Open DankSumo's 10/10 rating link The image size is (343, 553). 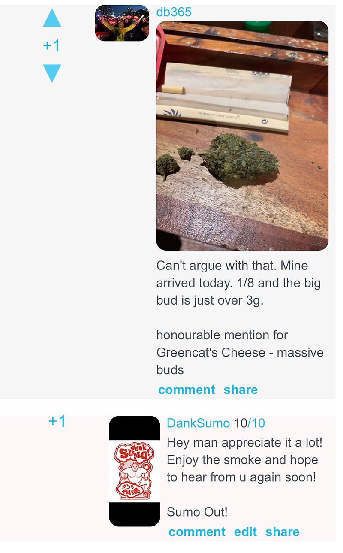point(250,423)
